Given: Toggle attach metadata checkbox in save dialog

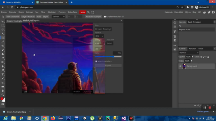Looking at the screenshot, I should click(96, 61).
